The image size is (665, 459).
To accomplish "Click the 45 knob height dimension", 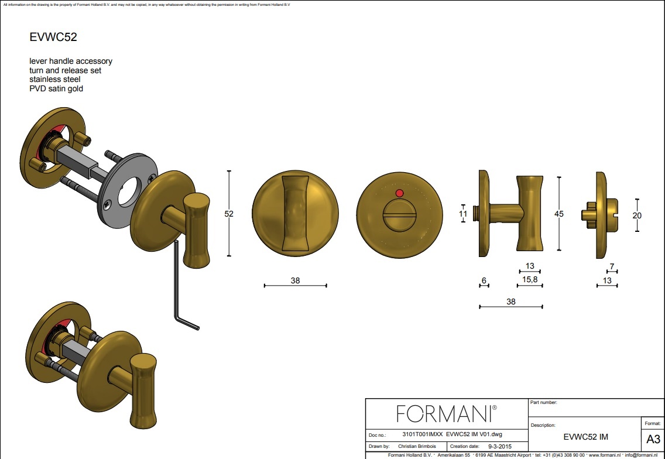I will coord(559,214).
